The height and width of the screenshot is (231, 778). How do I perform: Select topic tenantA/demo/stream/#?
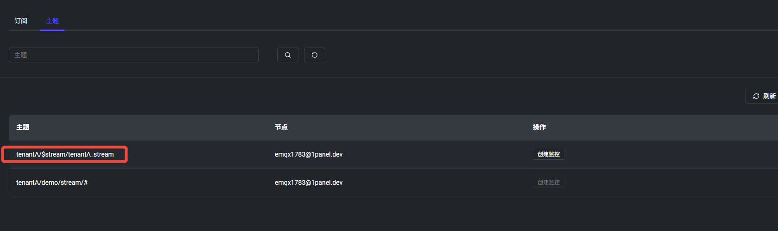(x=52, y=182)
